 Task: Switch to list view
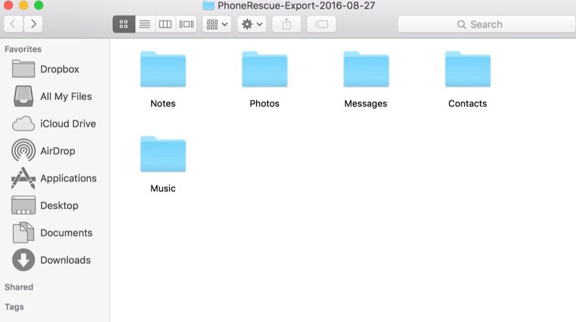(x=145, y=24)
